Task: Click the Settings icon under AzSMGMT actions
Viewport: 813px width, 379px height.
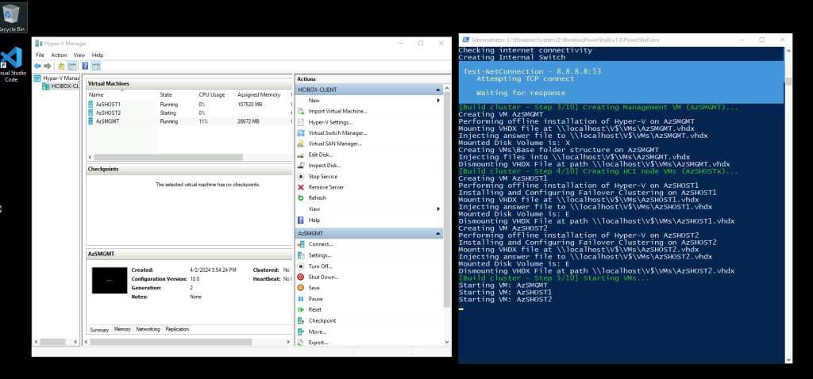Action: click(301, 255)
